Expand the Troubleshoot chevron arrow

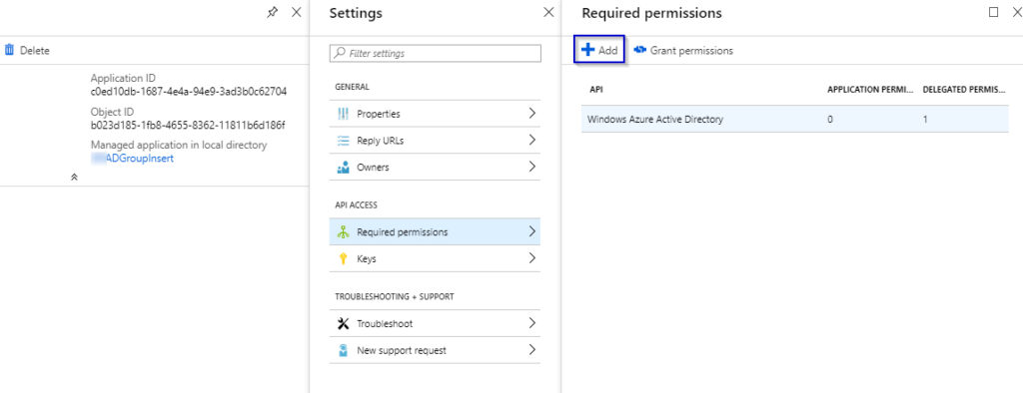pyautogui.click(x=532, y=323)
